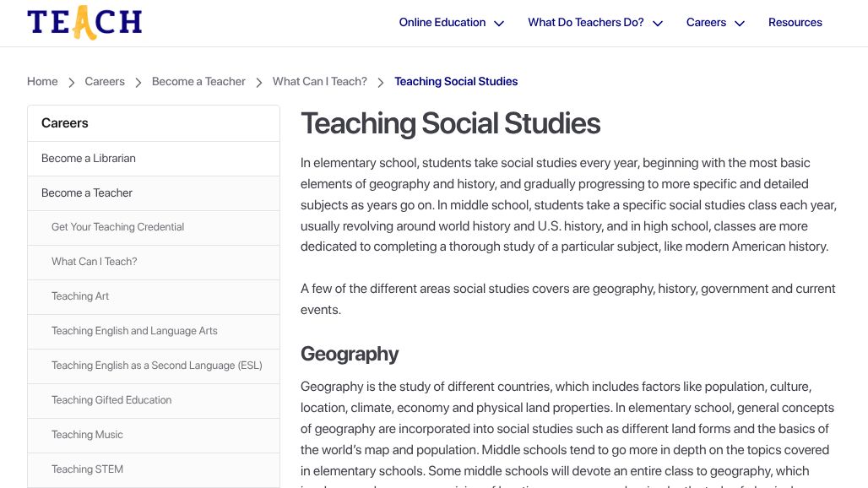868x488 pixels.
Task: Expand the Careers chevron in top navigation
Action: [x=740, y=24]
